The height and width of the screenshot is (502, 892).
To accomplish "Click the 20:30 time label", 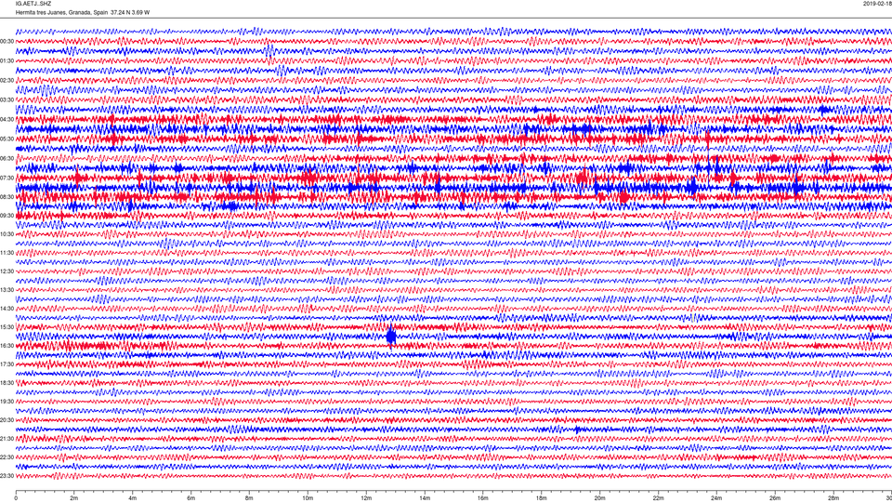I will (7, 420).
